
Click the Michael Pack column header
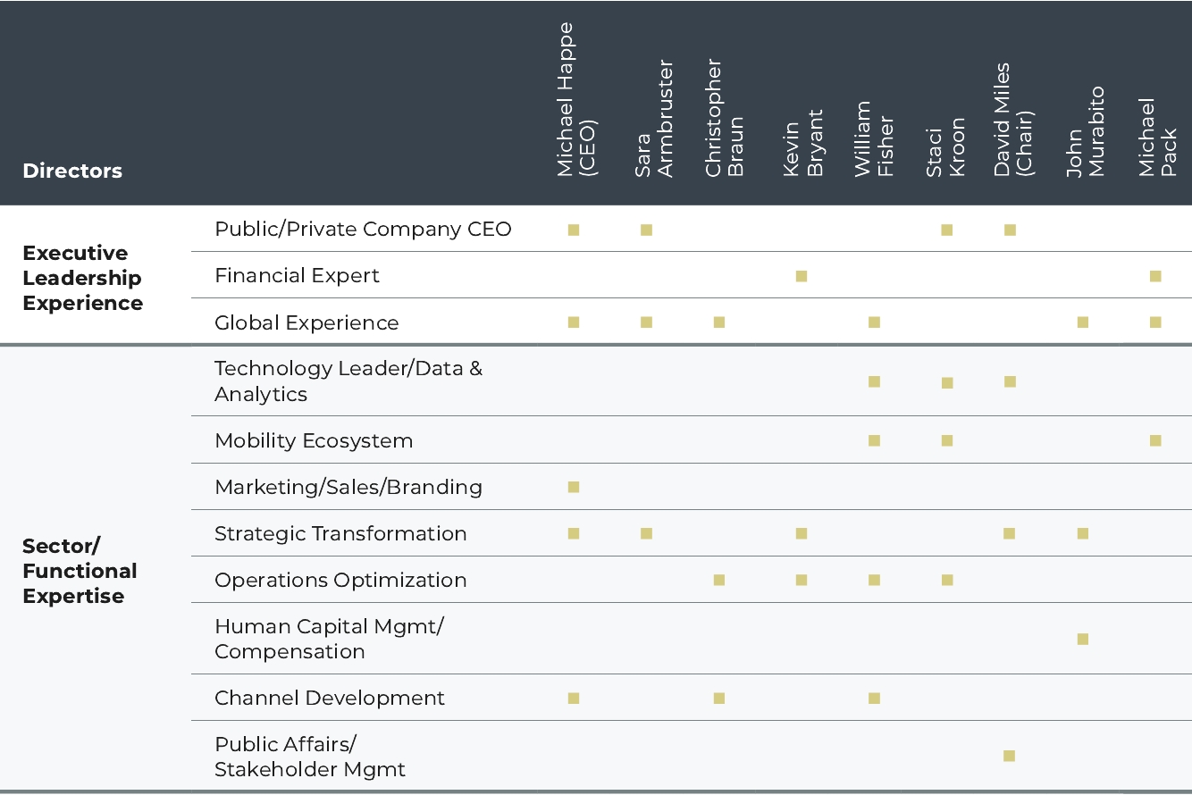point(1158,137)
